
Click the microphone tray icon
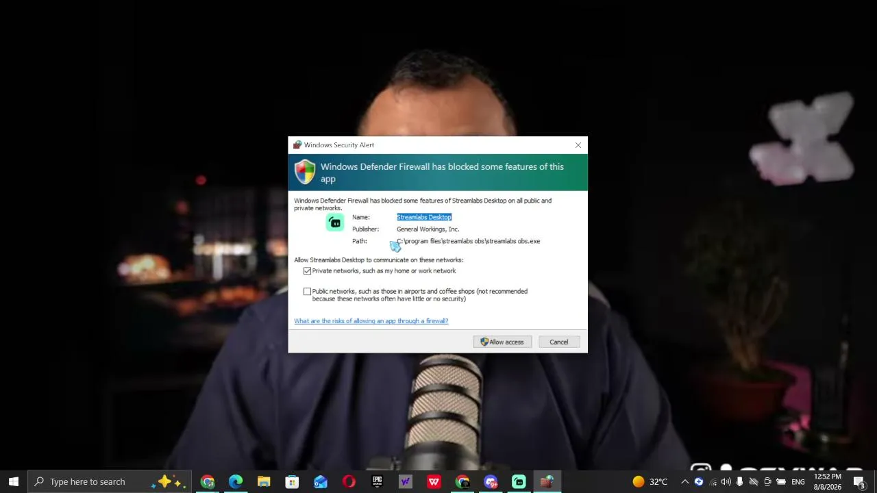pos(740,481)
